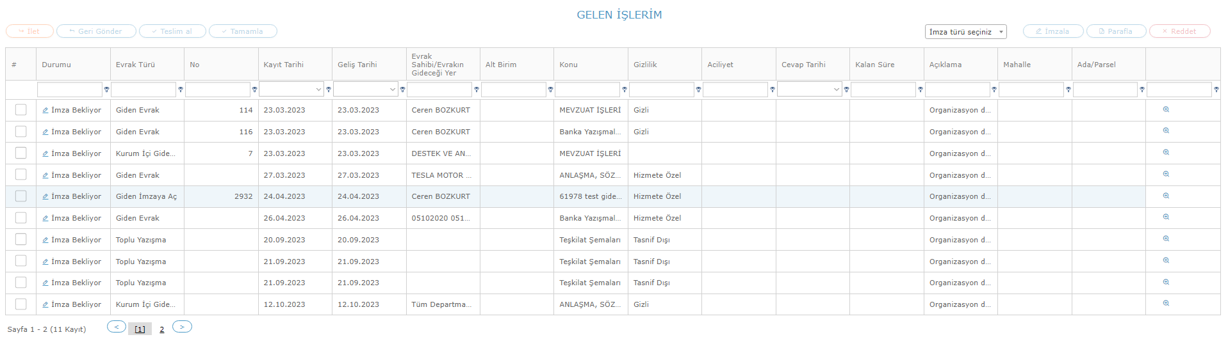The height and width of the screenshot is (337, 1228).
Task: Open the İmza türü seçiniz dropdown
Action: [965, 31]
